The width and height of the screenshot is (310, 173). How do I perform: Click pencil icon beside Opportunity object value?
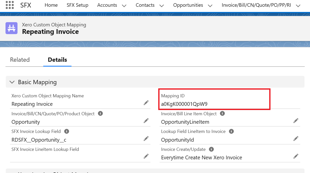(146, 121)
